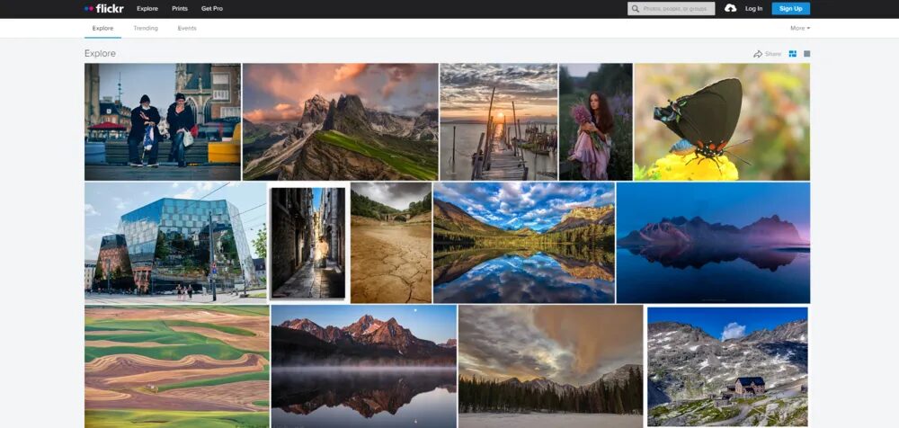Click the Log In link
This screenshot has height=428, width=899.
coord(754,9)
